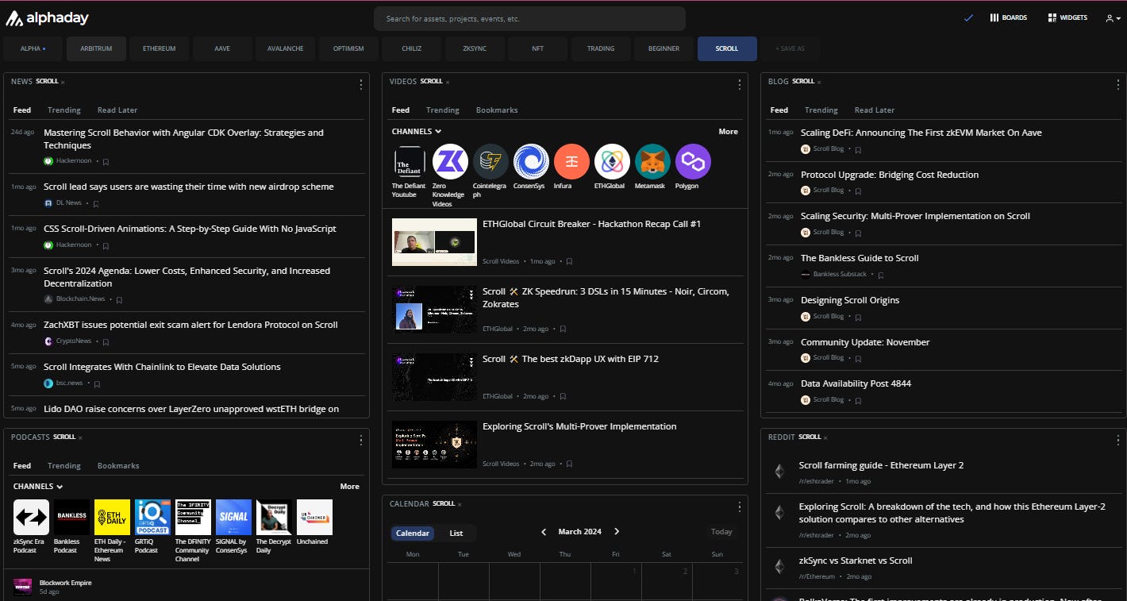
Task: Select The Decrypt Daily podcast icon
Action: [x=274, y=517]
